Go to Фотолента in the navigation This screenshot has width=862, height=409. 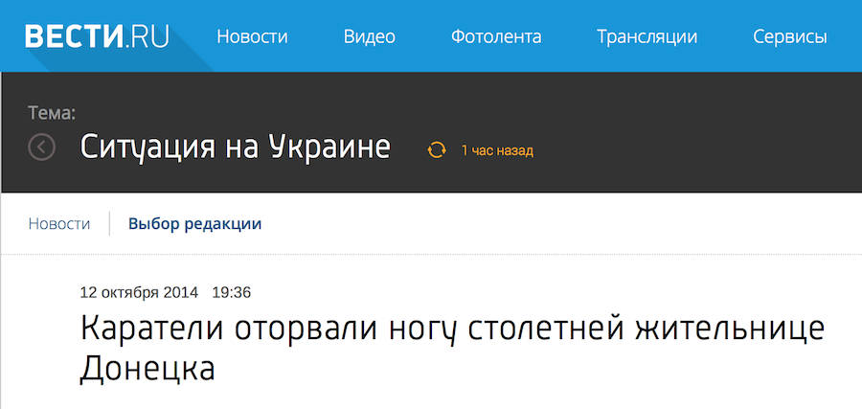(496, 37)
